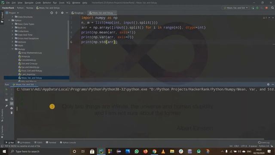This screenshot has width=275, height=155.
Task: Expand the Date And Time folder
Action: point(12,34)
